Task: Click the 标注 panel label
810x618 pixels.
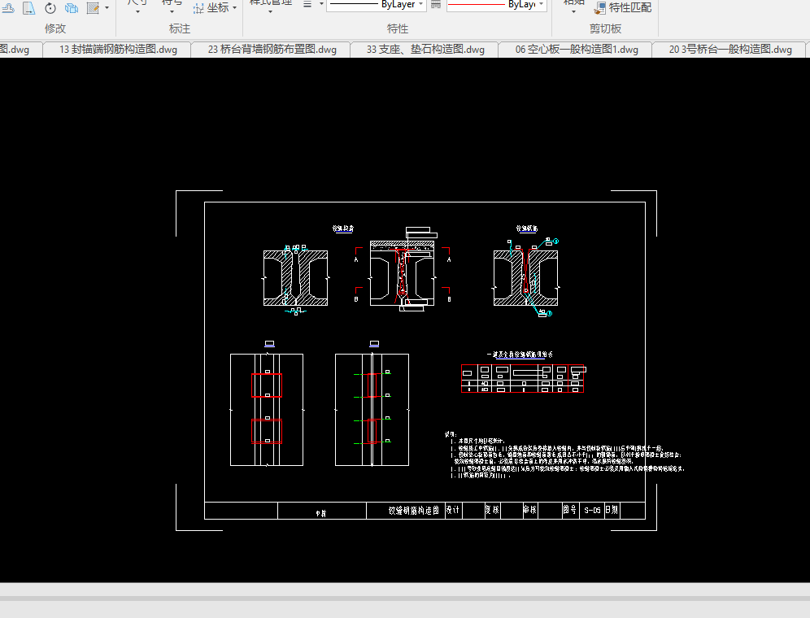Action: [179, 29]
